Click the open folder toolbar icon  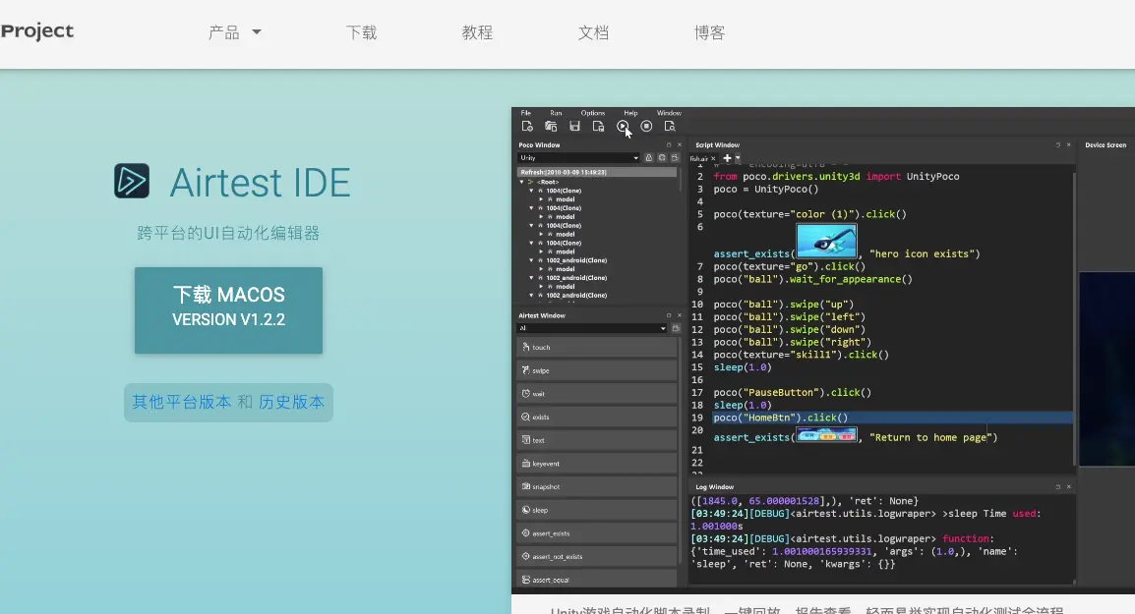551,127
